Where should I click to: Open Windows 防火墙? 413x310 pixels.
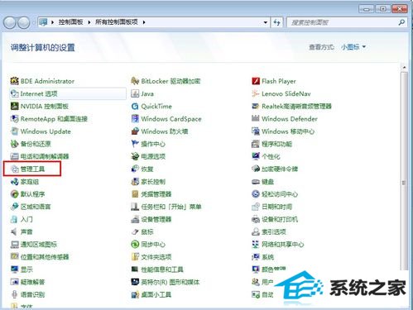point(160,131)
